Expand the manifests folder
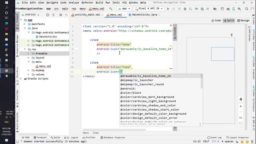Viewport: 256px width, 144px height. point(25,24)
